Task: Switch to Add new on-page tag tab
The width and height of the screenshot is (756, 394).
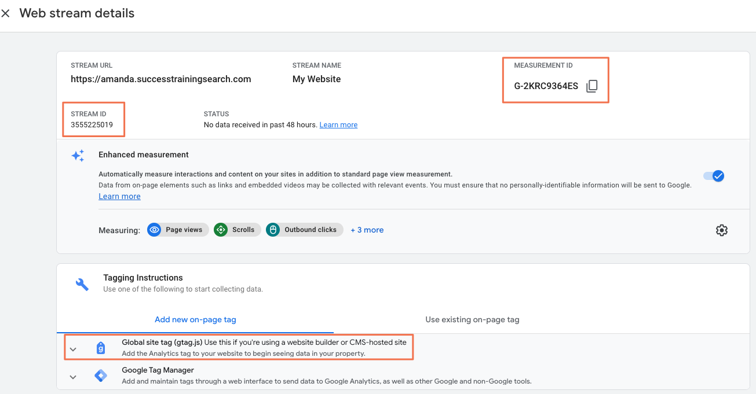Action: [x=195, y=319]
